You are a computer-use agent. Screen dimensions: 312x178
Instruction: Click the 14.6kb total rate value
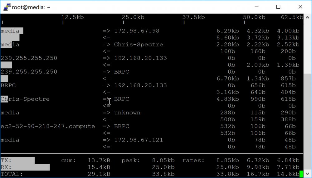[x=288, y=174]
